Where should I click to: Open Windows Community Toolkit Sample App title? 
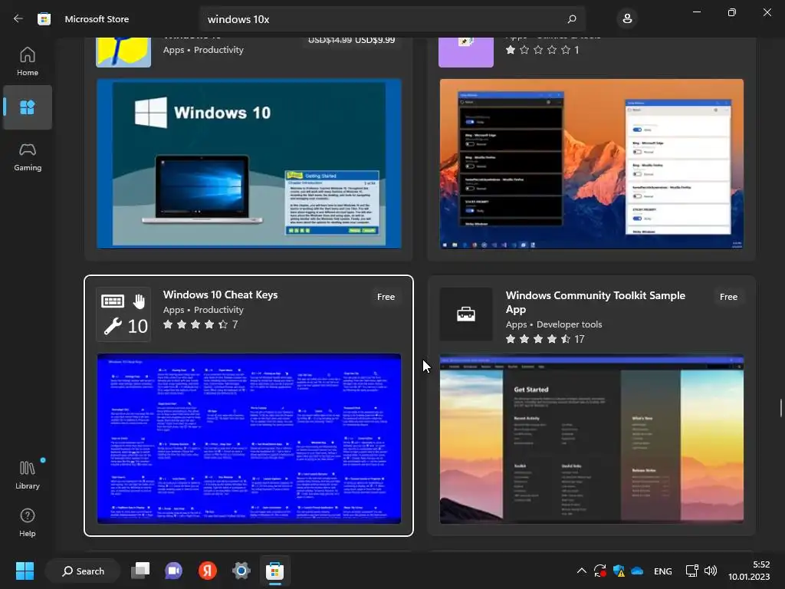[595, 302]
